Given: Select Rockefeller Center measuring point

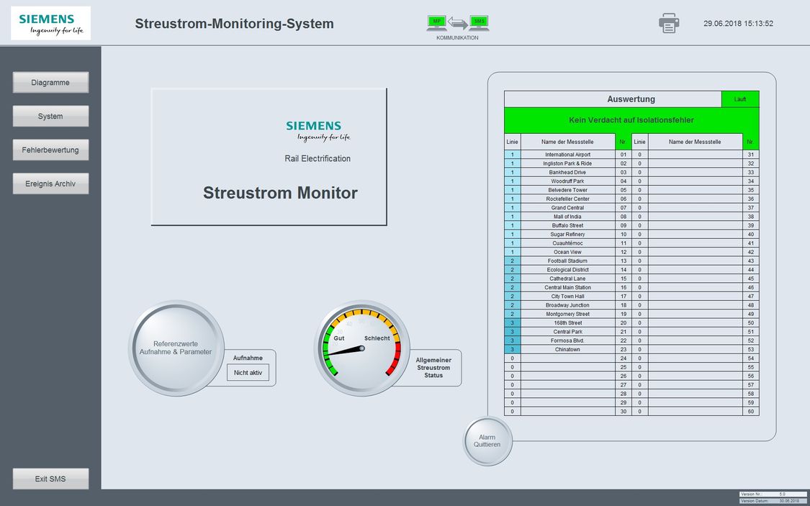Looking at the screenshot, I should [568, 198].
